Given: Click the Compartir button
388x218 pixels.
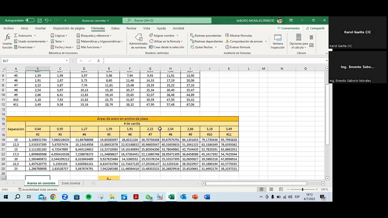Looking at the screenshot, I should pos(315,28).
